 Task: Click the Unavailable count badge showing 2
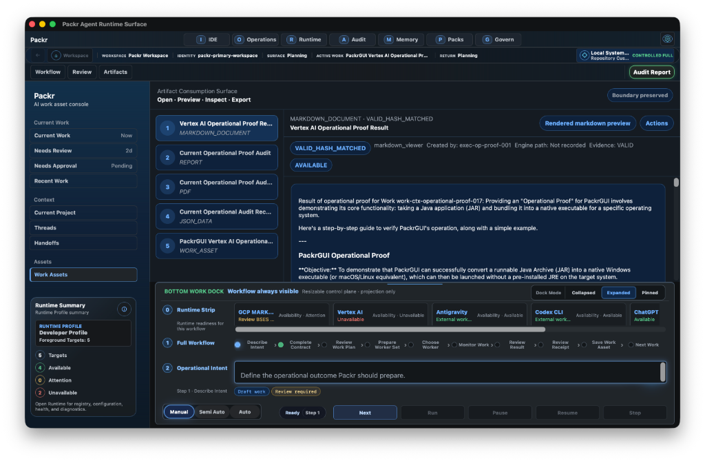40,393
